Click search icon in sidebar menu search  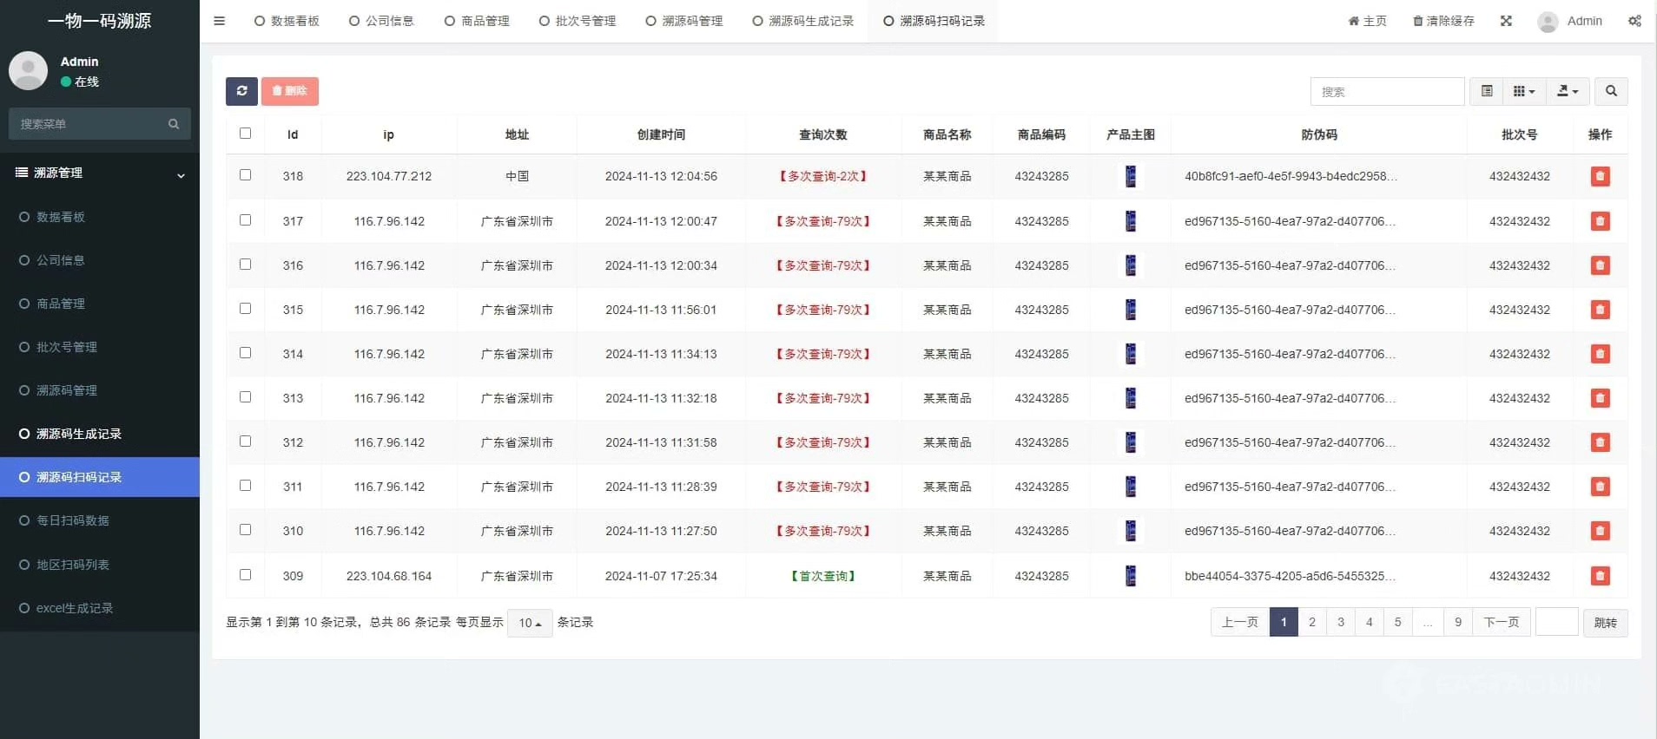pyautogui.click(x=174, y=124)
